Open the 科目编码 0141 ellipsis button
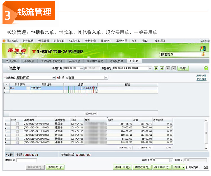Viewport: 211px width, 176px height. pos(28,88)
